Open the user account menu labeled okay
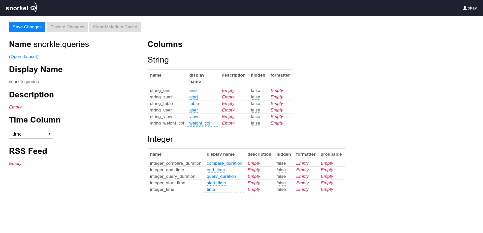 (x=470, y=8)
